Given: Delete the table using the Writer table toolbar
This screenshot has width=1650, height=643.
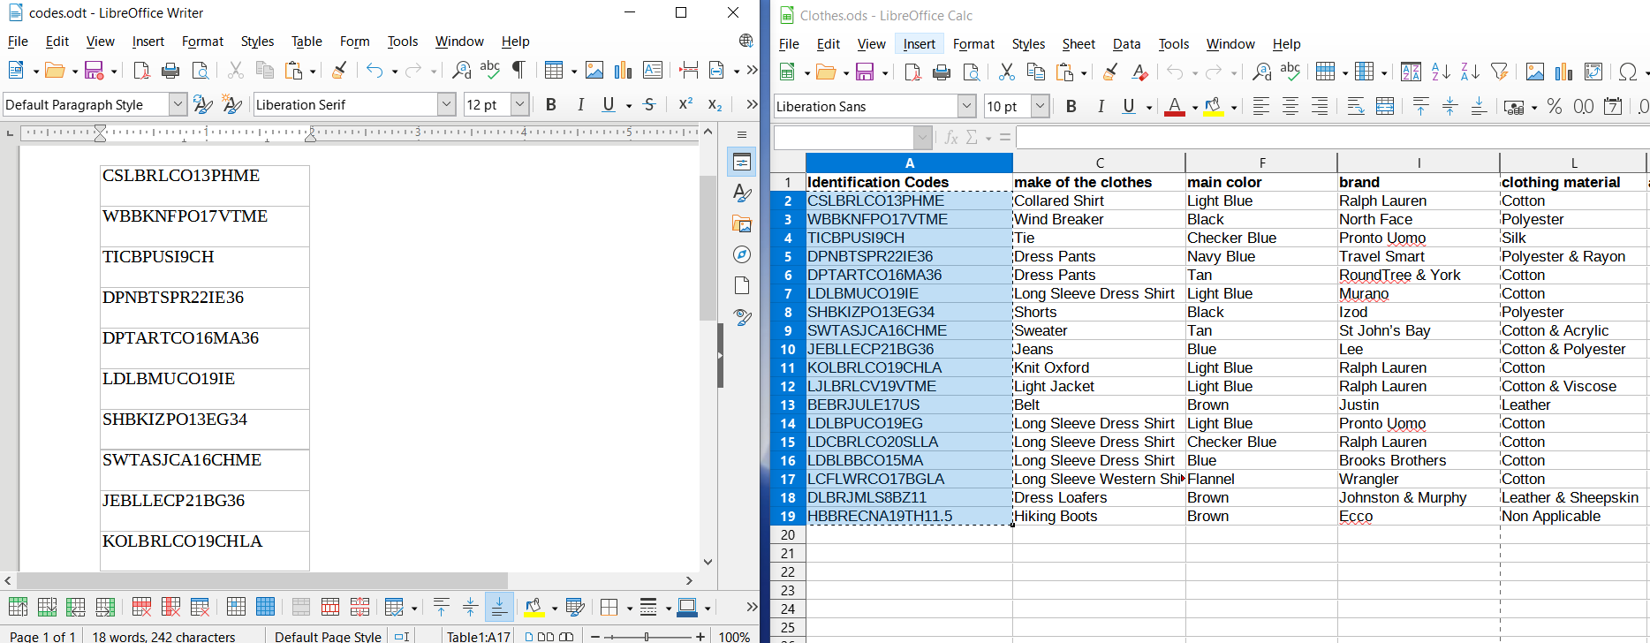Looking at the screenshot, I should tap(200, 607).
